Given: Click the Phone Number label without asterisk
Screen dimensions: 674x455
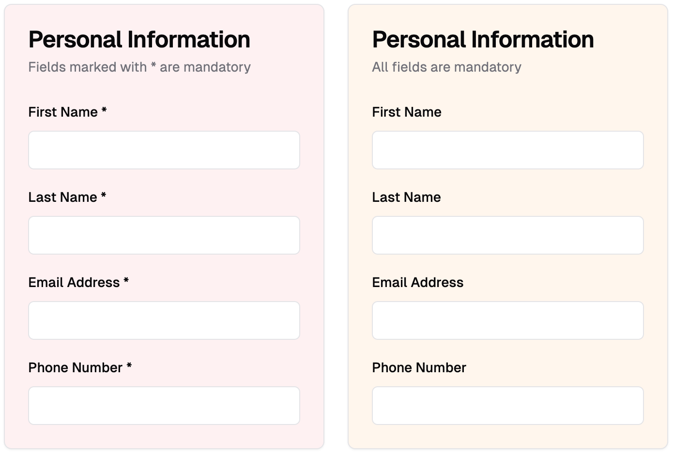Looking at the screenshot, I should click(x=419, y=368).
